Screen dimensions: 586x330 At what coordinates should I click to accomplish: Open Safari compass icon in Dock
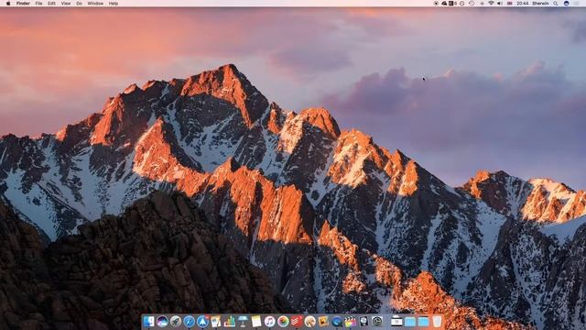click(x=190, y=322)
